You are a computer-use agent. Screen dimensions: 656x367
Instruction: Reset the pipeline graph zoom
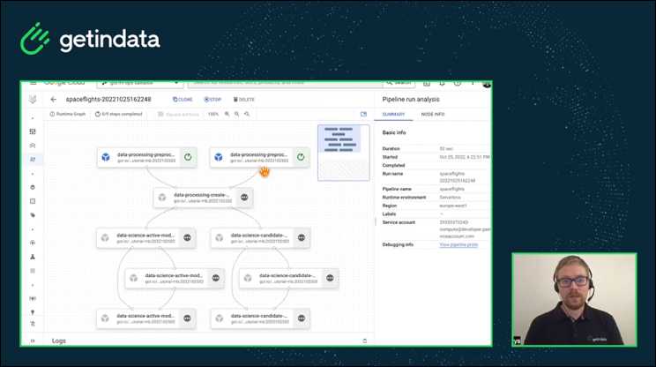point(247,114)
